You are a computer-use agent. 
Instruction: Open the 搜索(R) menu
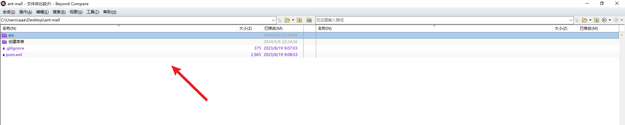click(59, 12)
